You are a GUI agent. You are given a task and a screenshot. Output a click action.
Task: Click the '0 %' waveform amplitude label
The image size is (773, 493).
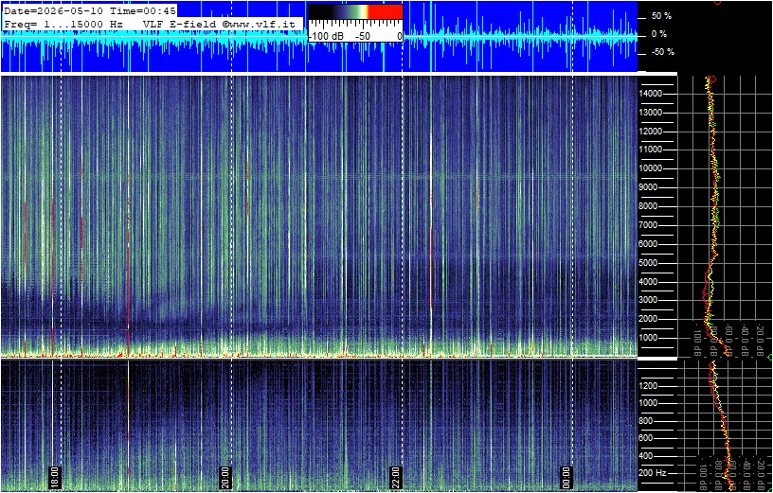(x=659, y=34)
